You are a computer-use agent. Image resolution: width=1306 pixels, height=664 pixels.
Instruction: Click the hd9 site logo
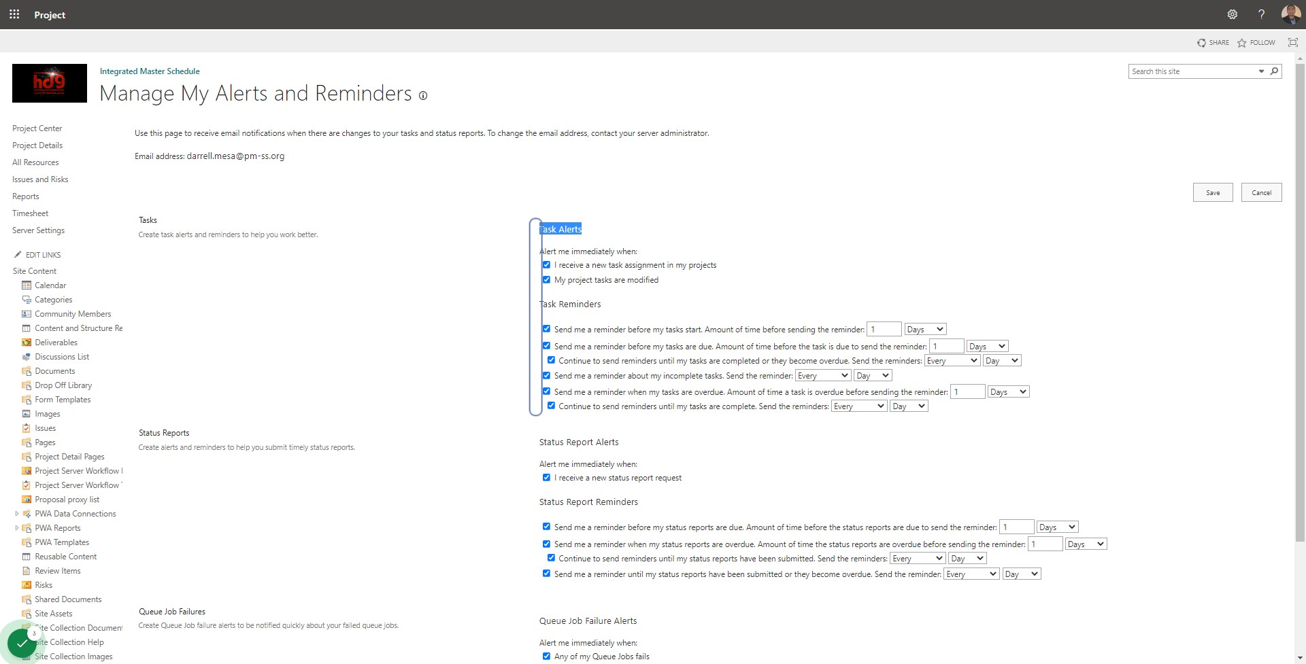coord(50,83)
